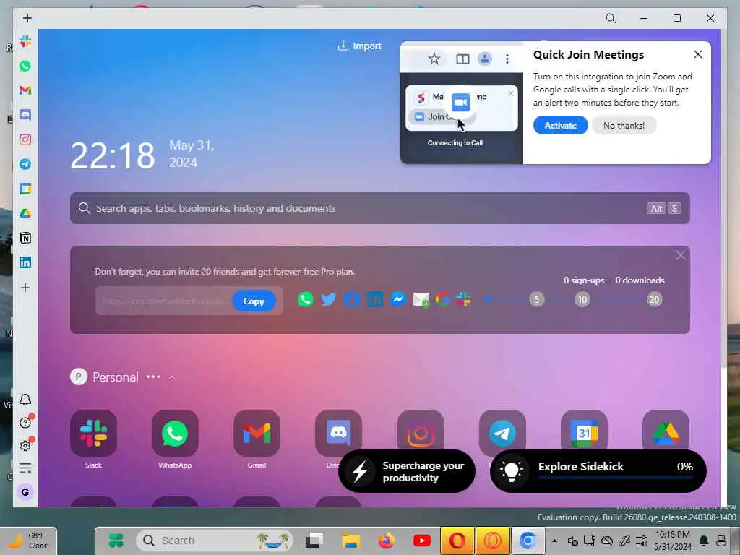The width and height of the screenshot is (740, 555).
Task: Click the taskbar Search box
Action: coord(215,541)
